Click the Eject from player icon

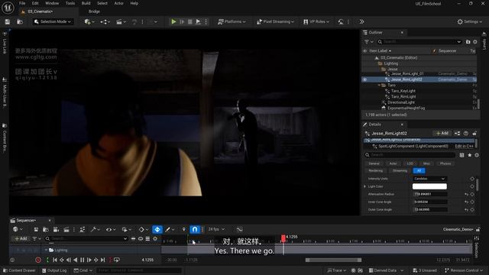click(x=198, y=21)
